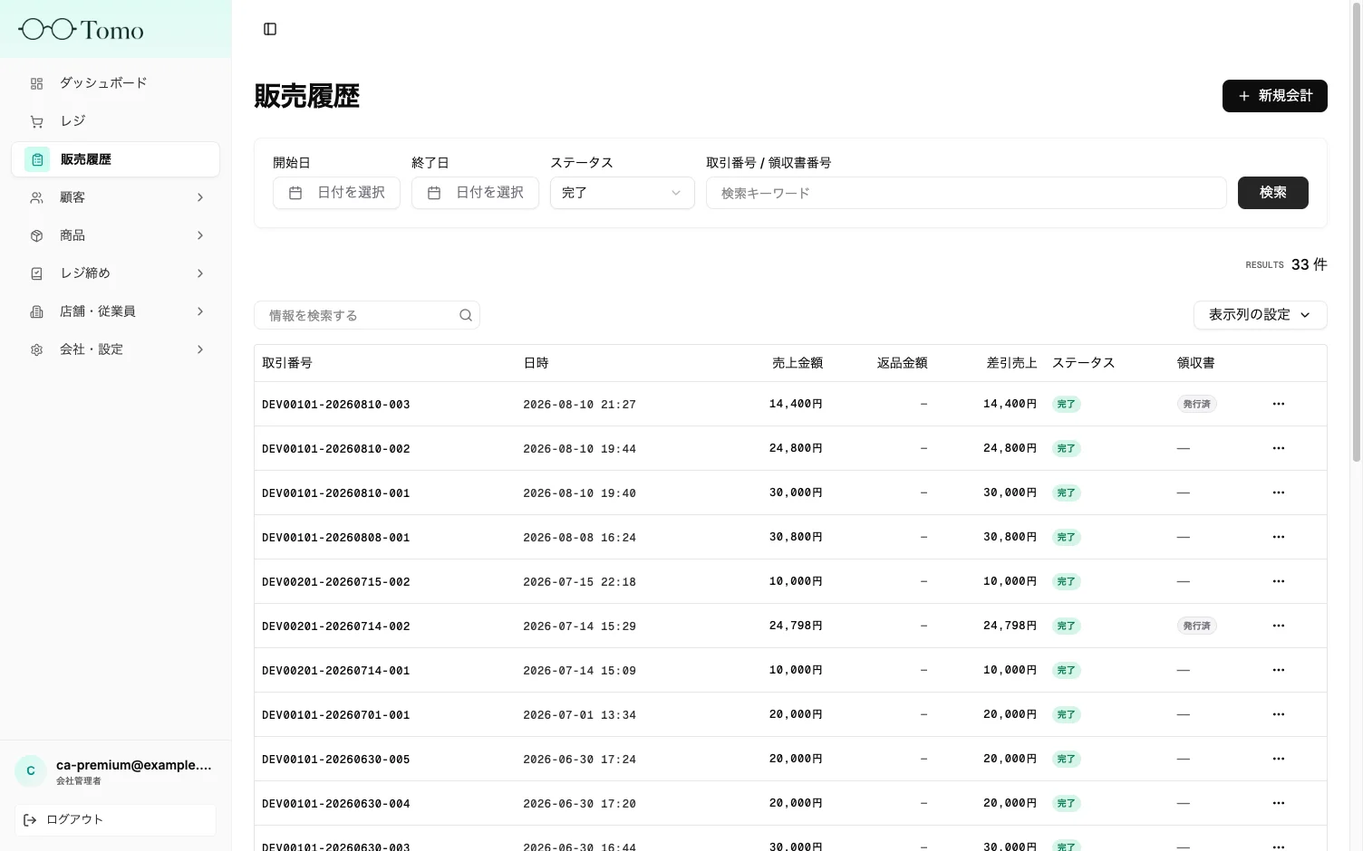Click the 会社・設定 gear icon
This screenshot has height=851, width=1363.
[37, 349]
